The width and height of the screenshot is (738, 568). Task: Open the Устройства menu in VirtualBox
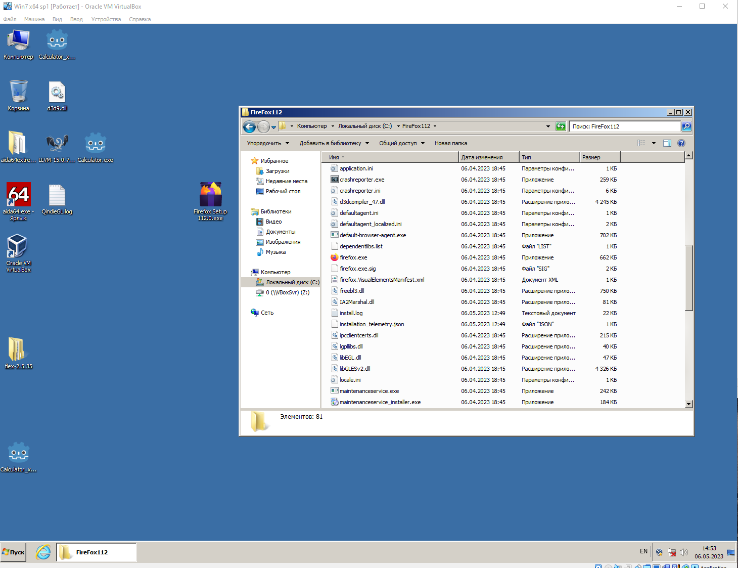[x=106, y=19]
